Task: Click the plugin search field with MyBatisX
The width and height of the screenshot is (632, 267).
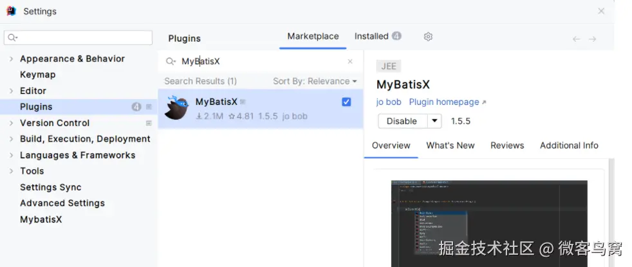Action: coord(262,61)
